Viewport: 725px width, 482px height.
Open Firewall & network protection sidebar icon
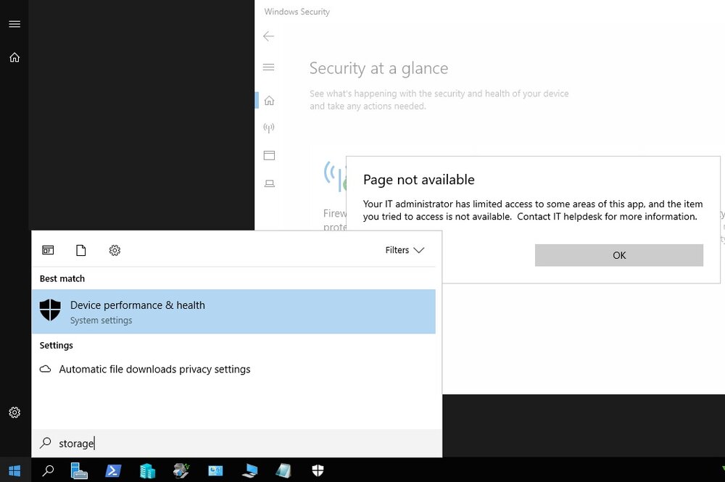point(269,128)
